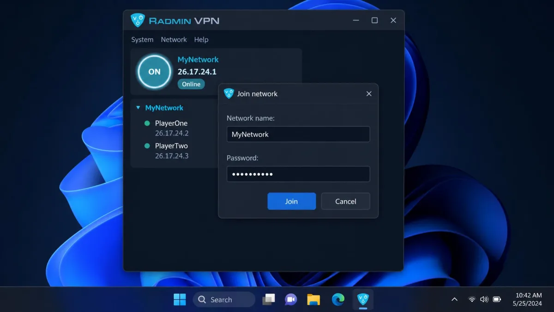Select the PlayerTwo peer
Image resolution: width=554 pixels, height=312 pixels.
171,146
